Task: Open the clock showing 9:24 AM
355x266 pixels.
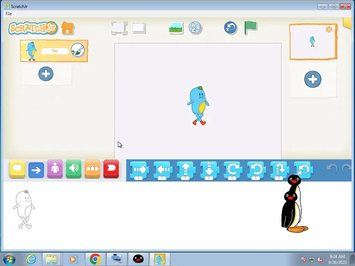Action: (337, 259)
